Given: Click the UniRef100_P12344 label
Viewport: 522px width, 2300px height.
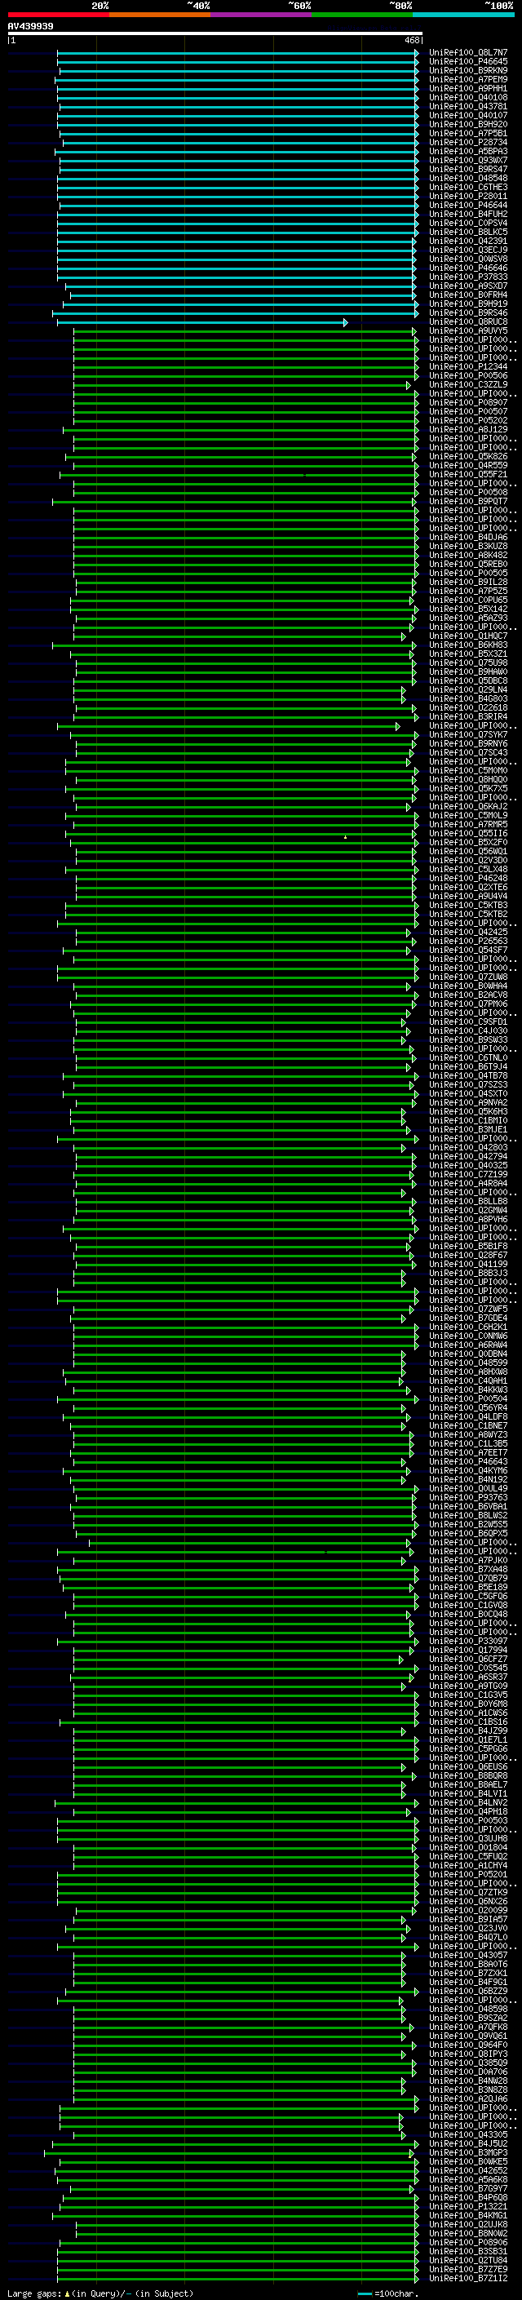Looking at the screenshot, I should click(468, 367).
